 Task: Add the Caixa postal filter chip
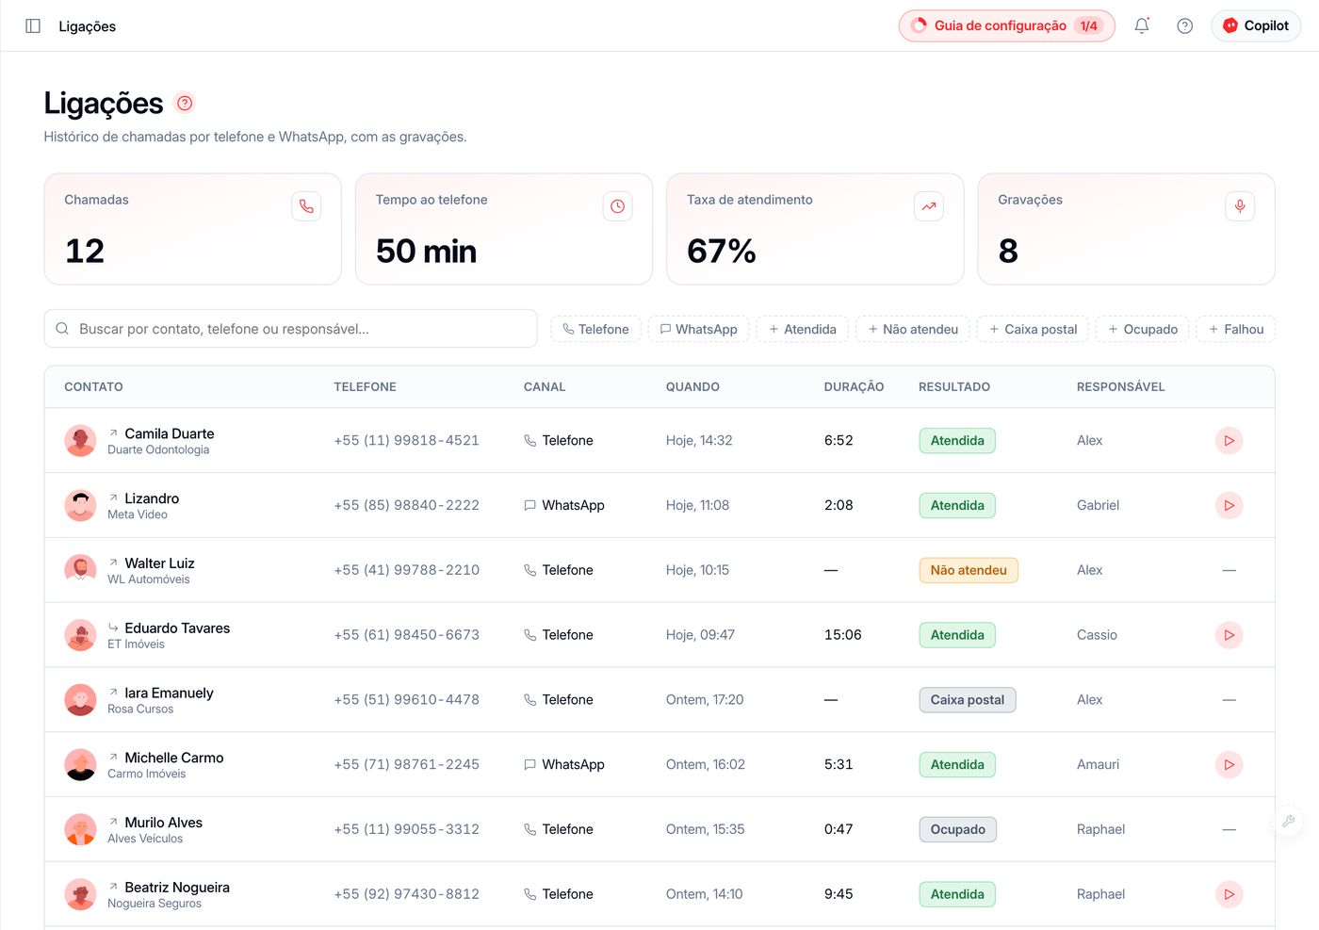tap(1034, 329)
